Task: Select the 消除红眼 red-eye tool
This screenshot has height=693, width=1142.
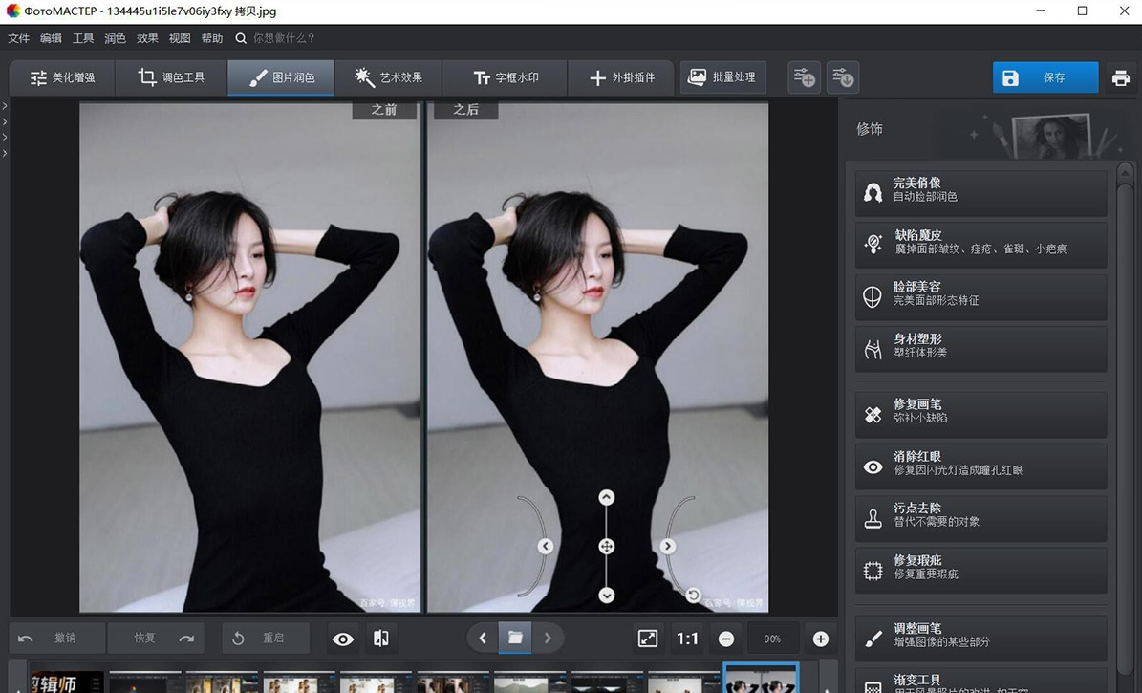Action: pyautogui.click(x=981, y=466)
